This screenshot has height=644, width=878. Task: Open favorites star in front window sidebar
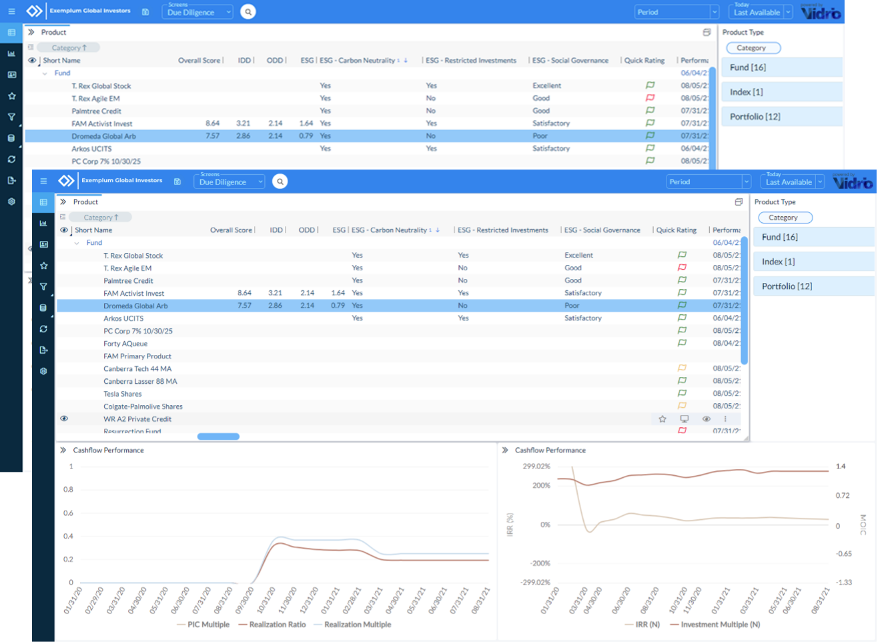[x=43, y=266]
